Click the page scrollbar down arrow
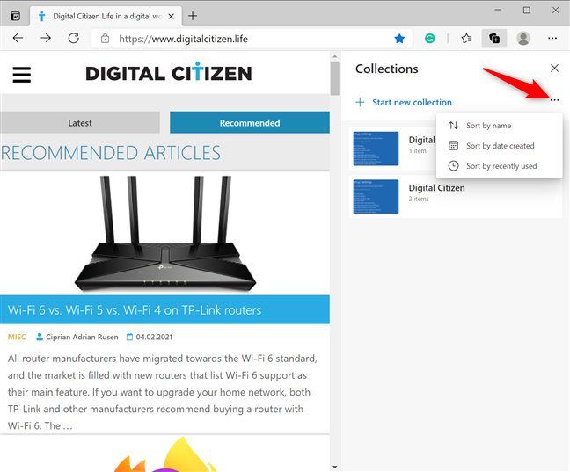Screen dimensions: 570x472 (335, 467)
